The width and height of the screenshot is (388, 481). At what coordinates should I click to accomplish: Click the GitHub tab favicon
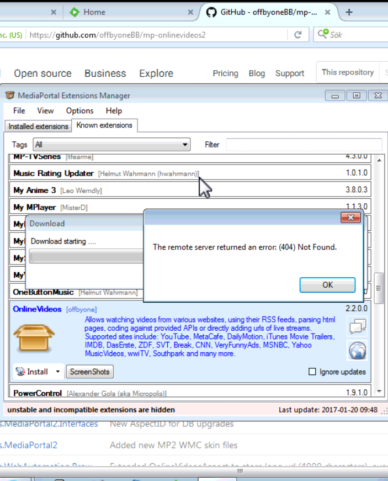(211, 12)
